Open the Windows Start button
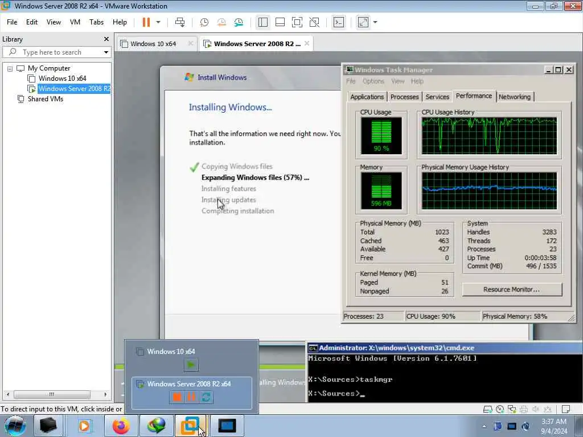Screen dimensions: 583x437 15,426
